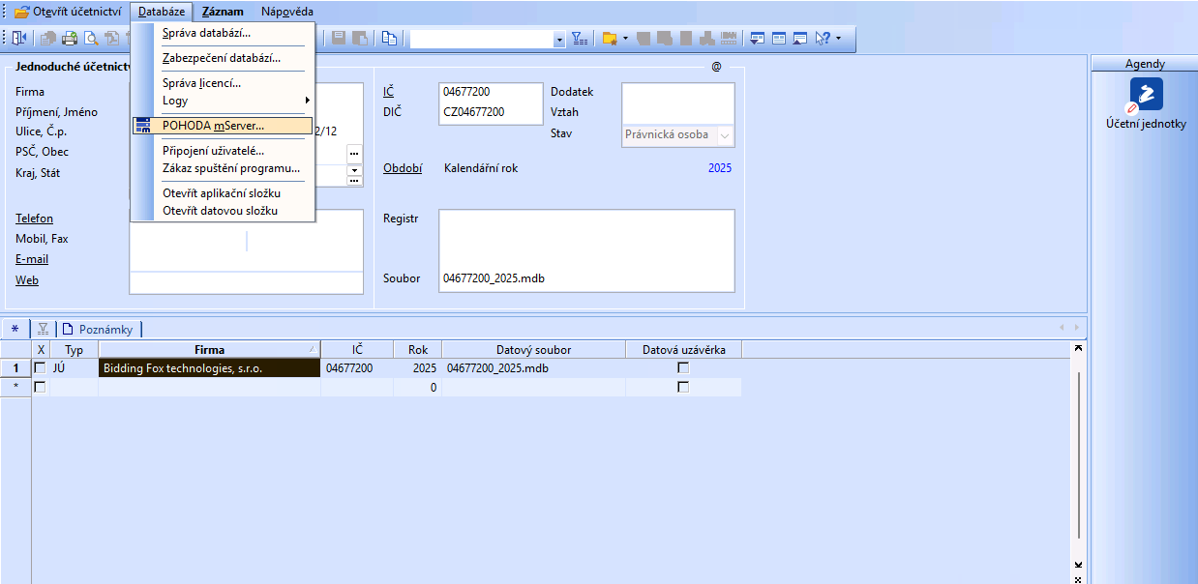The height and width of the screenshot is (584, 1198).
Task: Click the filter funnel icon in toolbar
Action: pos(579,39)
